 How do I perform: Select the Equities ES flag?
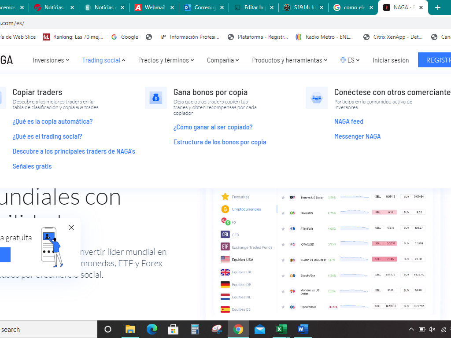coord(225,309)
